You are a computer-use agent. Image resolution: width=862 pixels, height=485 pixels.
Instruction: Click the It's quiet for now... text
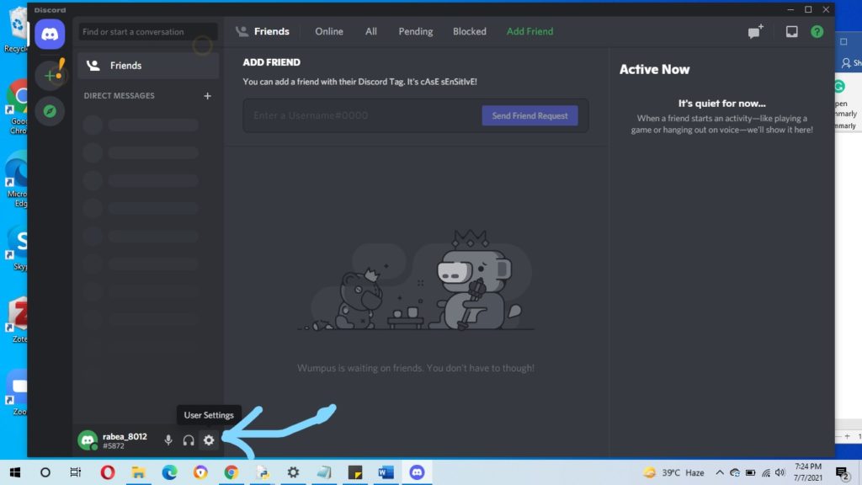(721, 104)
